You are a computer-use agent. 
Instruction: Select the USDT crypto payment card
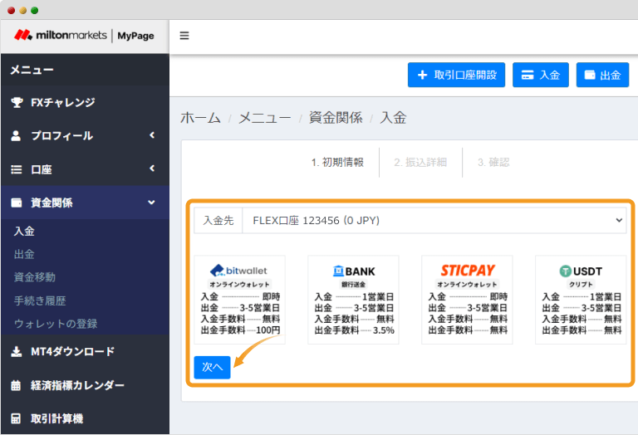[581, 300]
